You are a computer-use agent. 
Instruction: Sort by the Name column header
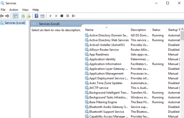coord(106,30)
